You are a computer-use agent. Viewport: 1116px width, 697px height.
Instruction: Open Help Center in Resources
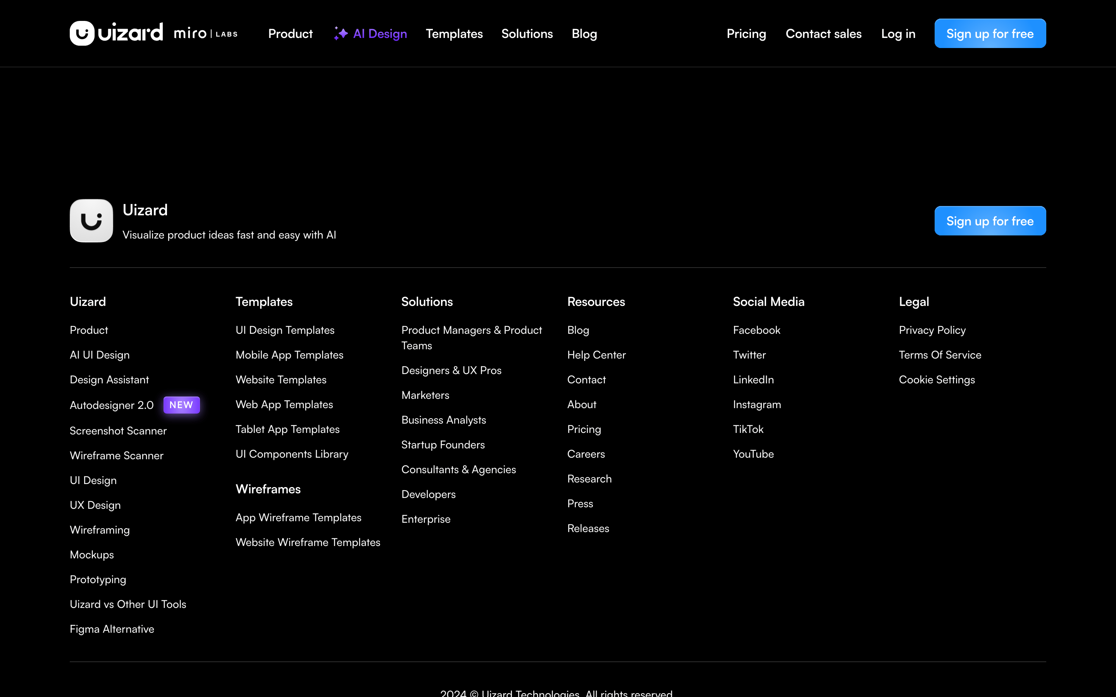click(x=596, y=355)
